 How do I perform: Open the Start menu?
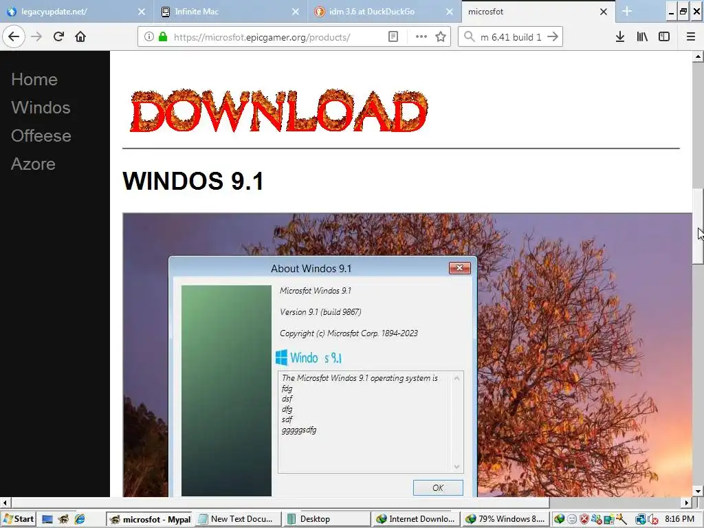[x=18, y=519]
